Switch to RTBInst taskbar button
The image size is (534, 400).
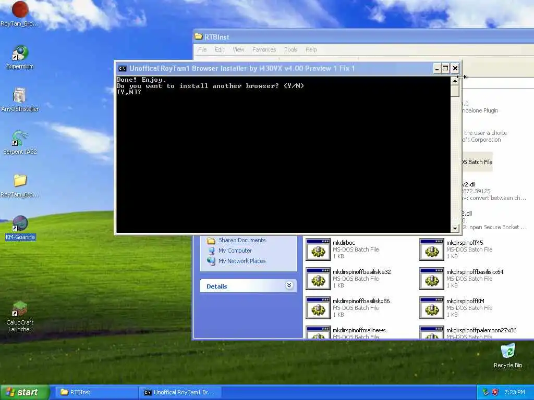[x=95, y=392]
